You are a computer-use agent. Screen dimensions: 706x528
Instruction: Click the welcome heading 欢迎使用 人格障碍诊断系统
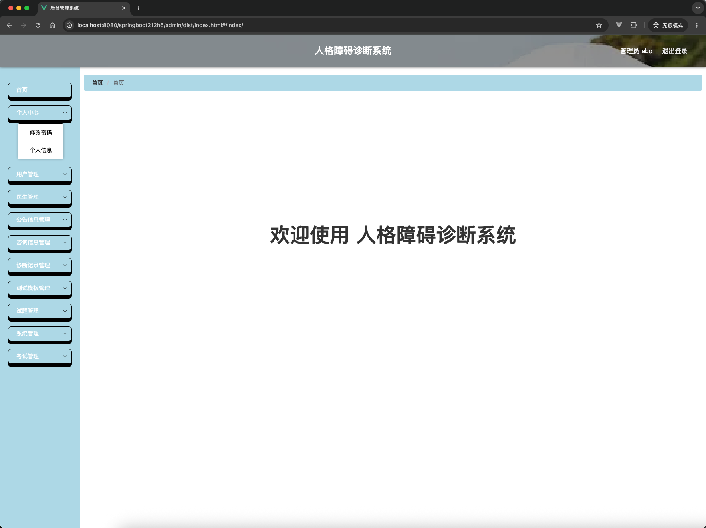click(x=393, y=235)
